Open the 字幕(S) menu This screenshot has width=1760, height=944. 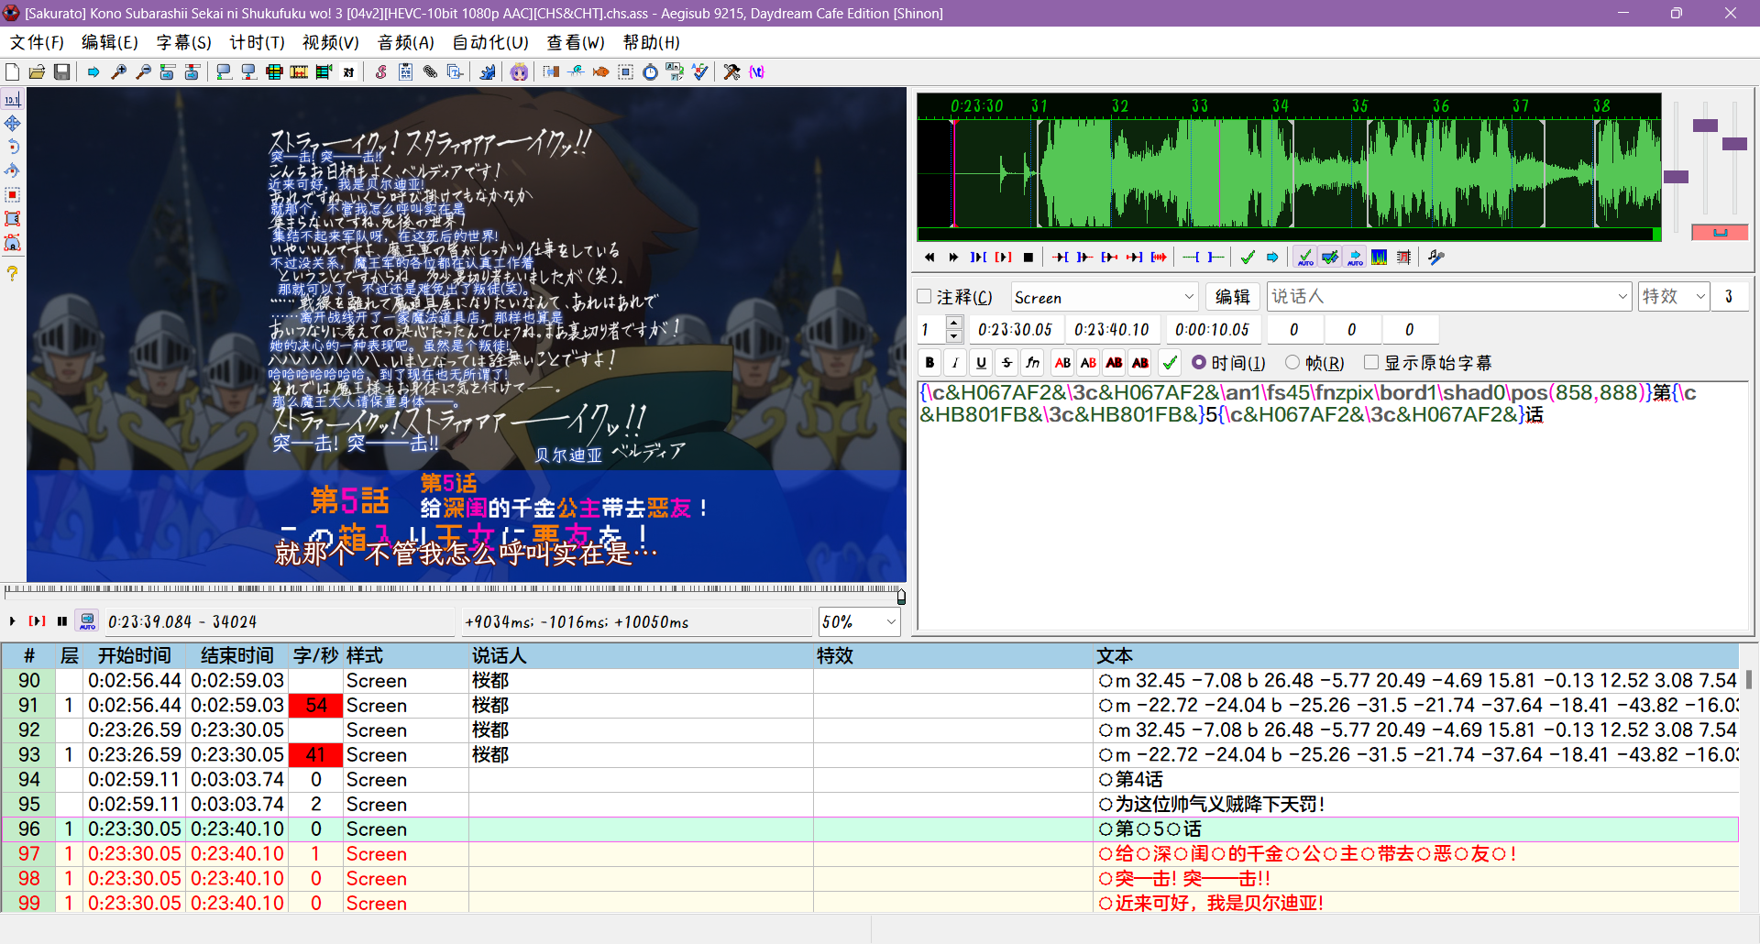(183, 43)
